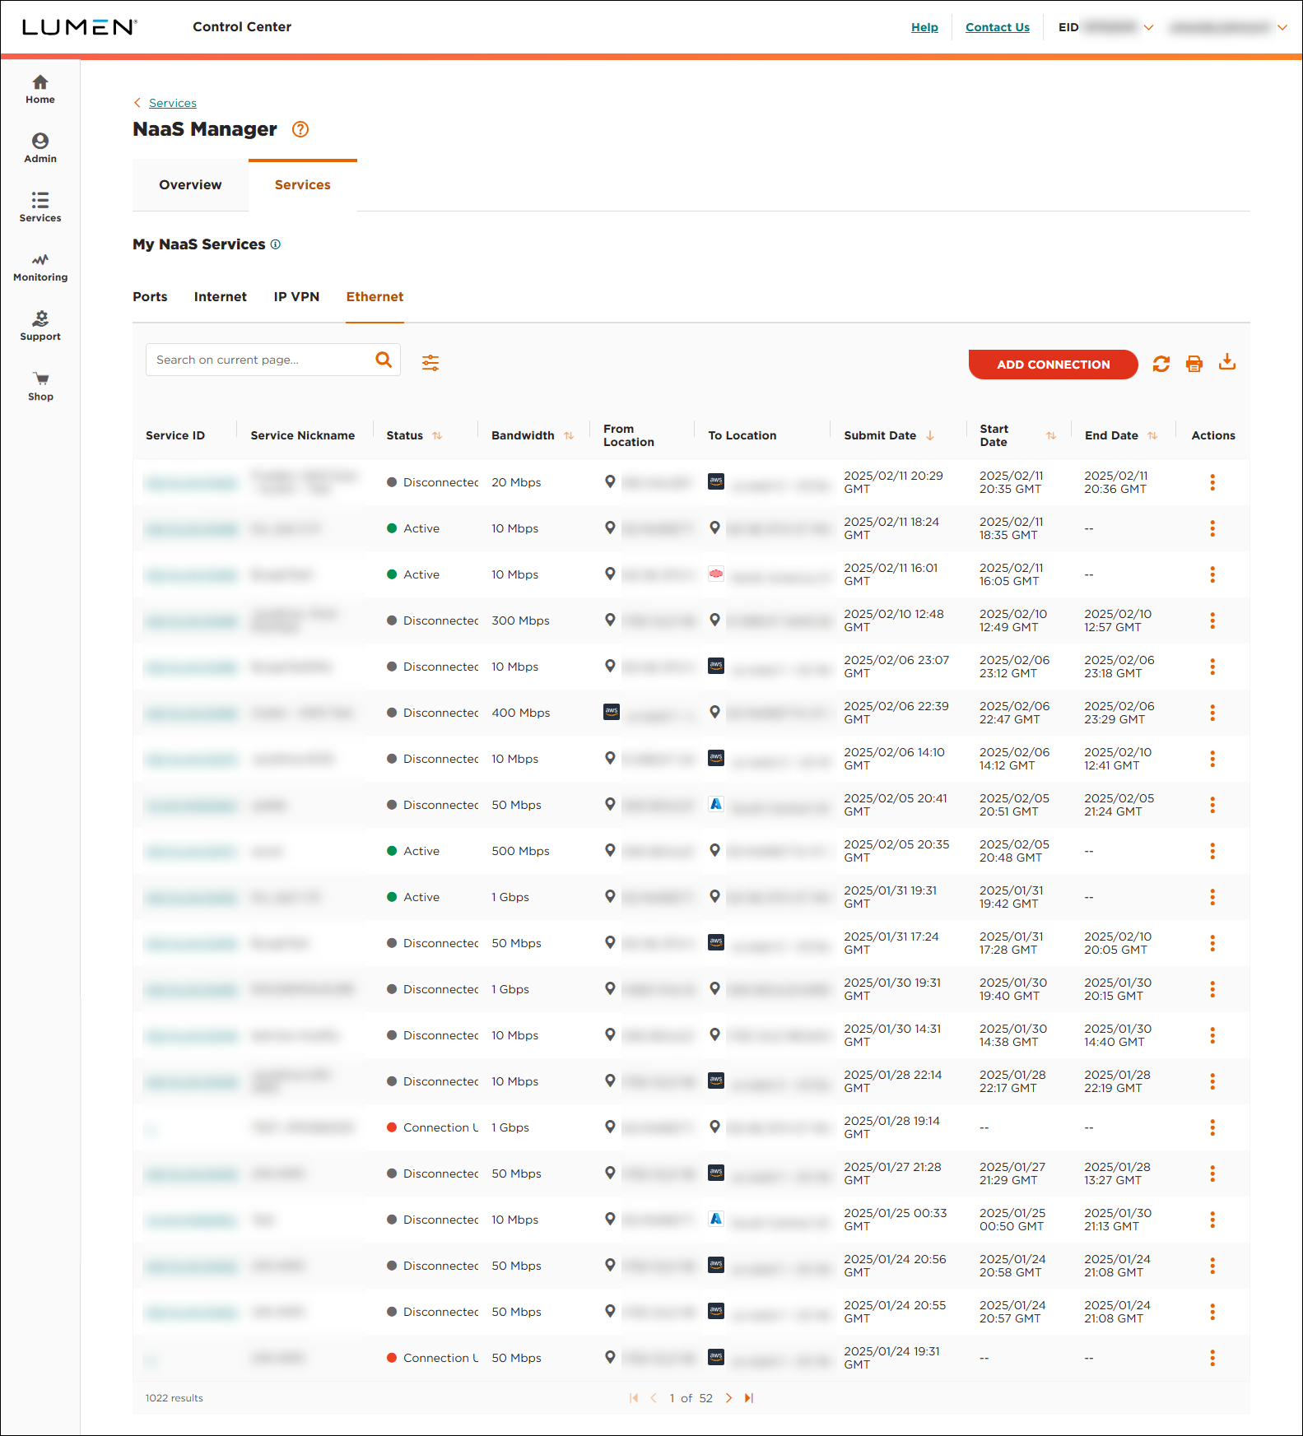Open actions menu for 2025/01/24 19:31 row
Image resolution: width=1303 pixels, height=1436 pixels.
pyautogui.click(x=1212, y=1358)
